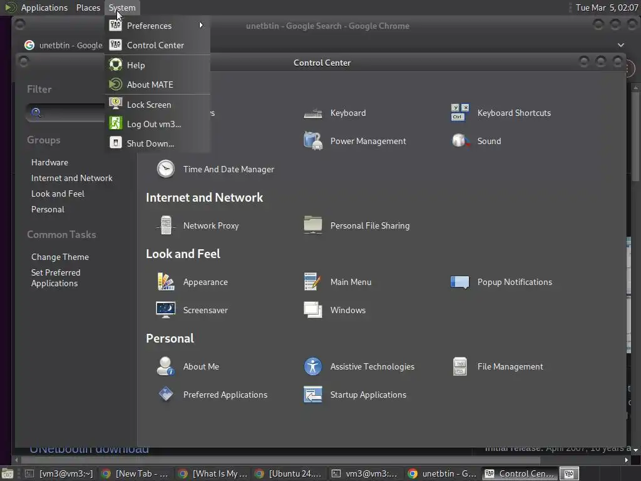Screen dimensions: 641x481
Task: Click the Shut Down menu icon
Action: tap(116, 143)
